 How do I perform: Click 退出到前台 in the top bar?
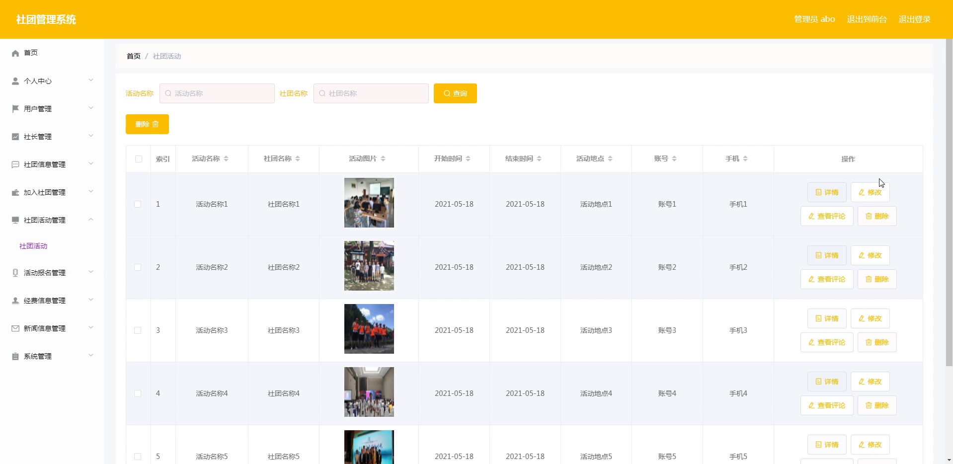(867, 19)
